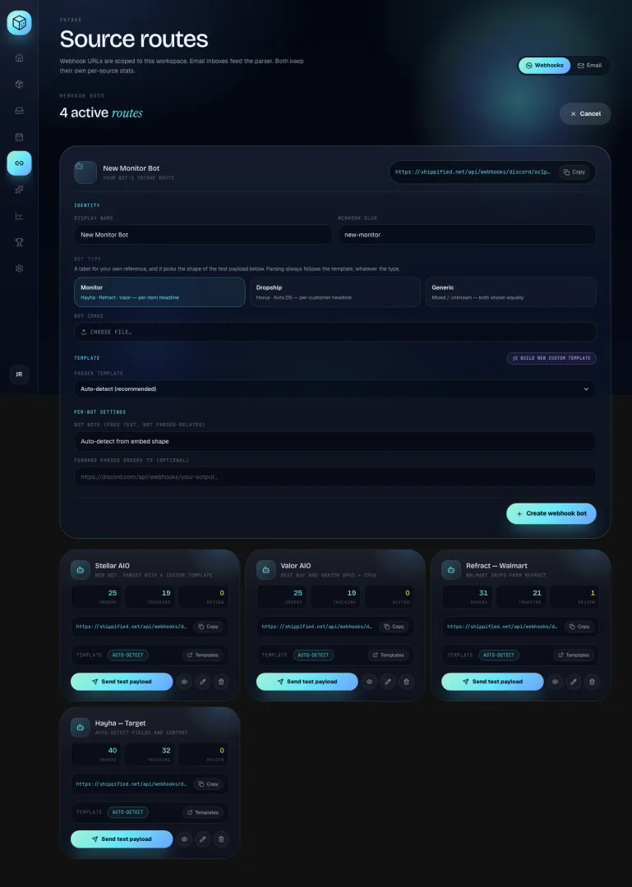Delete the Valor AIO bot
The image size is (632, 887).
click(x=406, y=682)
